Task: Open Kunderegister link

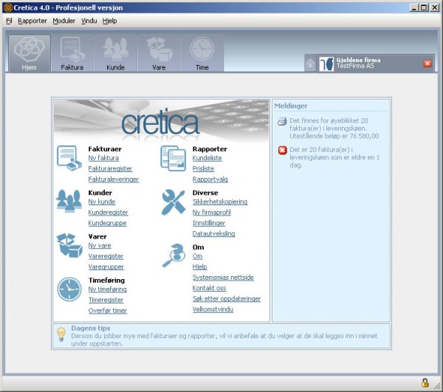Action: (x=109, y=213)
